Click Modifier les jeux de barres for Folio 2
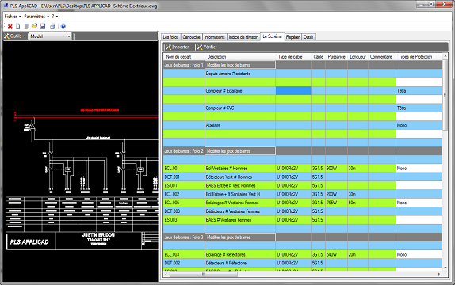This screenshot has height=285, width=455. pyautogui.click(x=240, y=151)
